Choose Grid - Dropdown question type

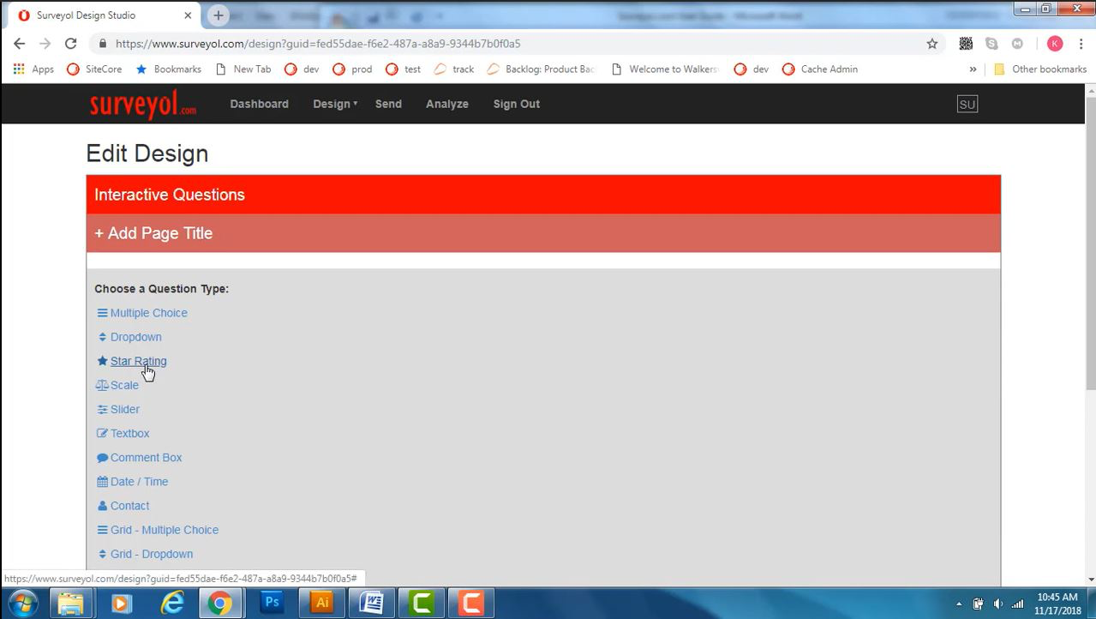click(x=152, y=554)
